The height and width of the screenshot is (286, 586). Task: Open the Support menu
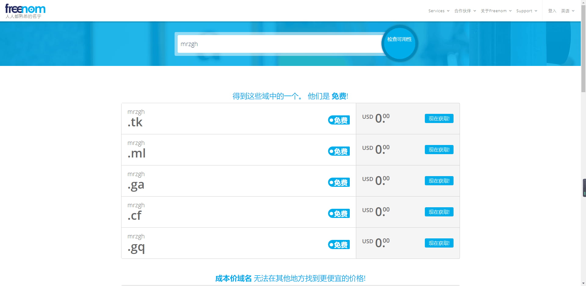(x=526, y=11)
